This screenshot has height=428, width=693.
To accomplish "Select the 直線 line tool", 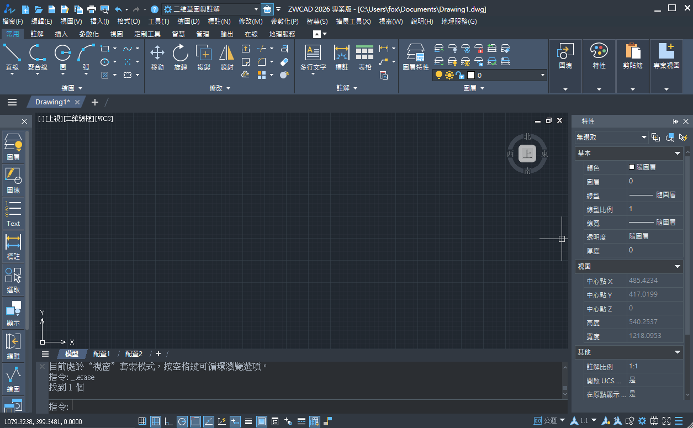I will pyautogui.click(x=12, y=57).
